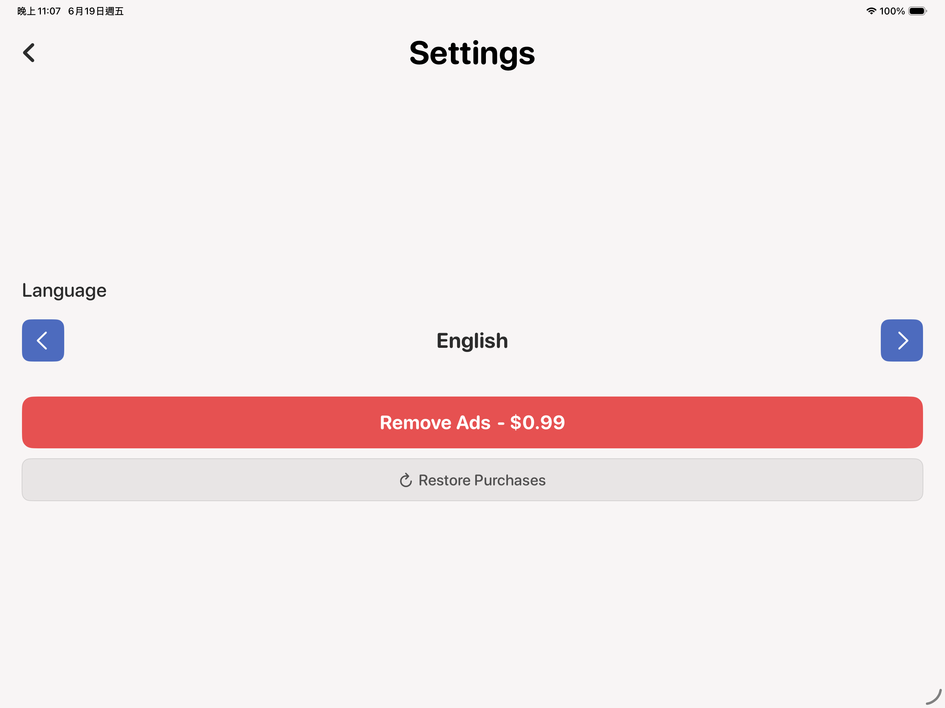Tap the 11:07 clock time

(x=49, y=11)
